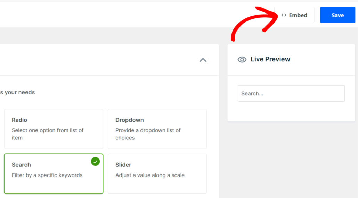The width and height of the screenshot is (358, 198).
Task: Select the Radio filter type card
Action: pos(54,129)
